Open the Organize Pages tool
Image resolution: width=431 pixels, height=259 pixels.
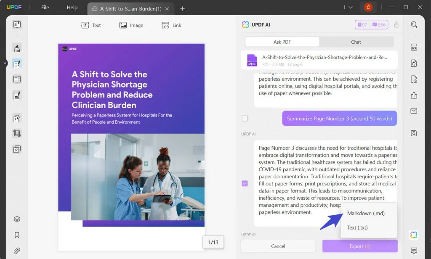[17, 119]
